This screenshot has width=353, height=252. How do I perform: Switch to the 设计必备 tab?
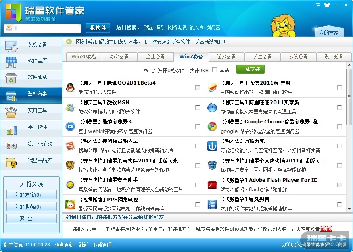point(334,57)
